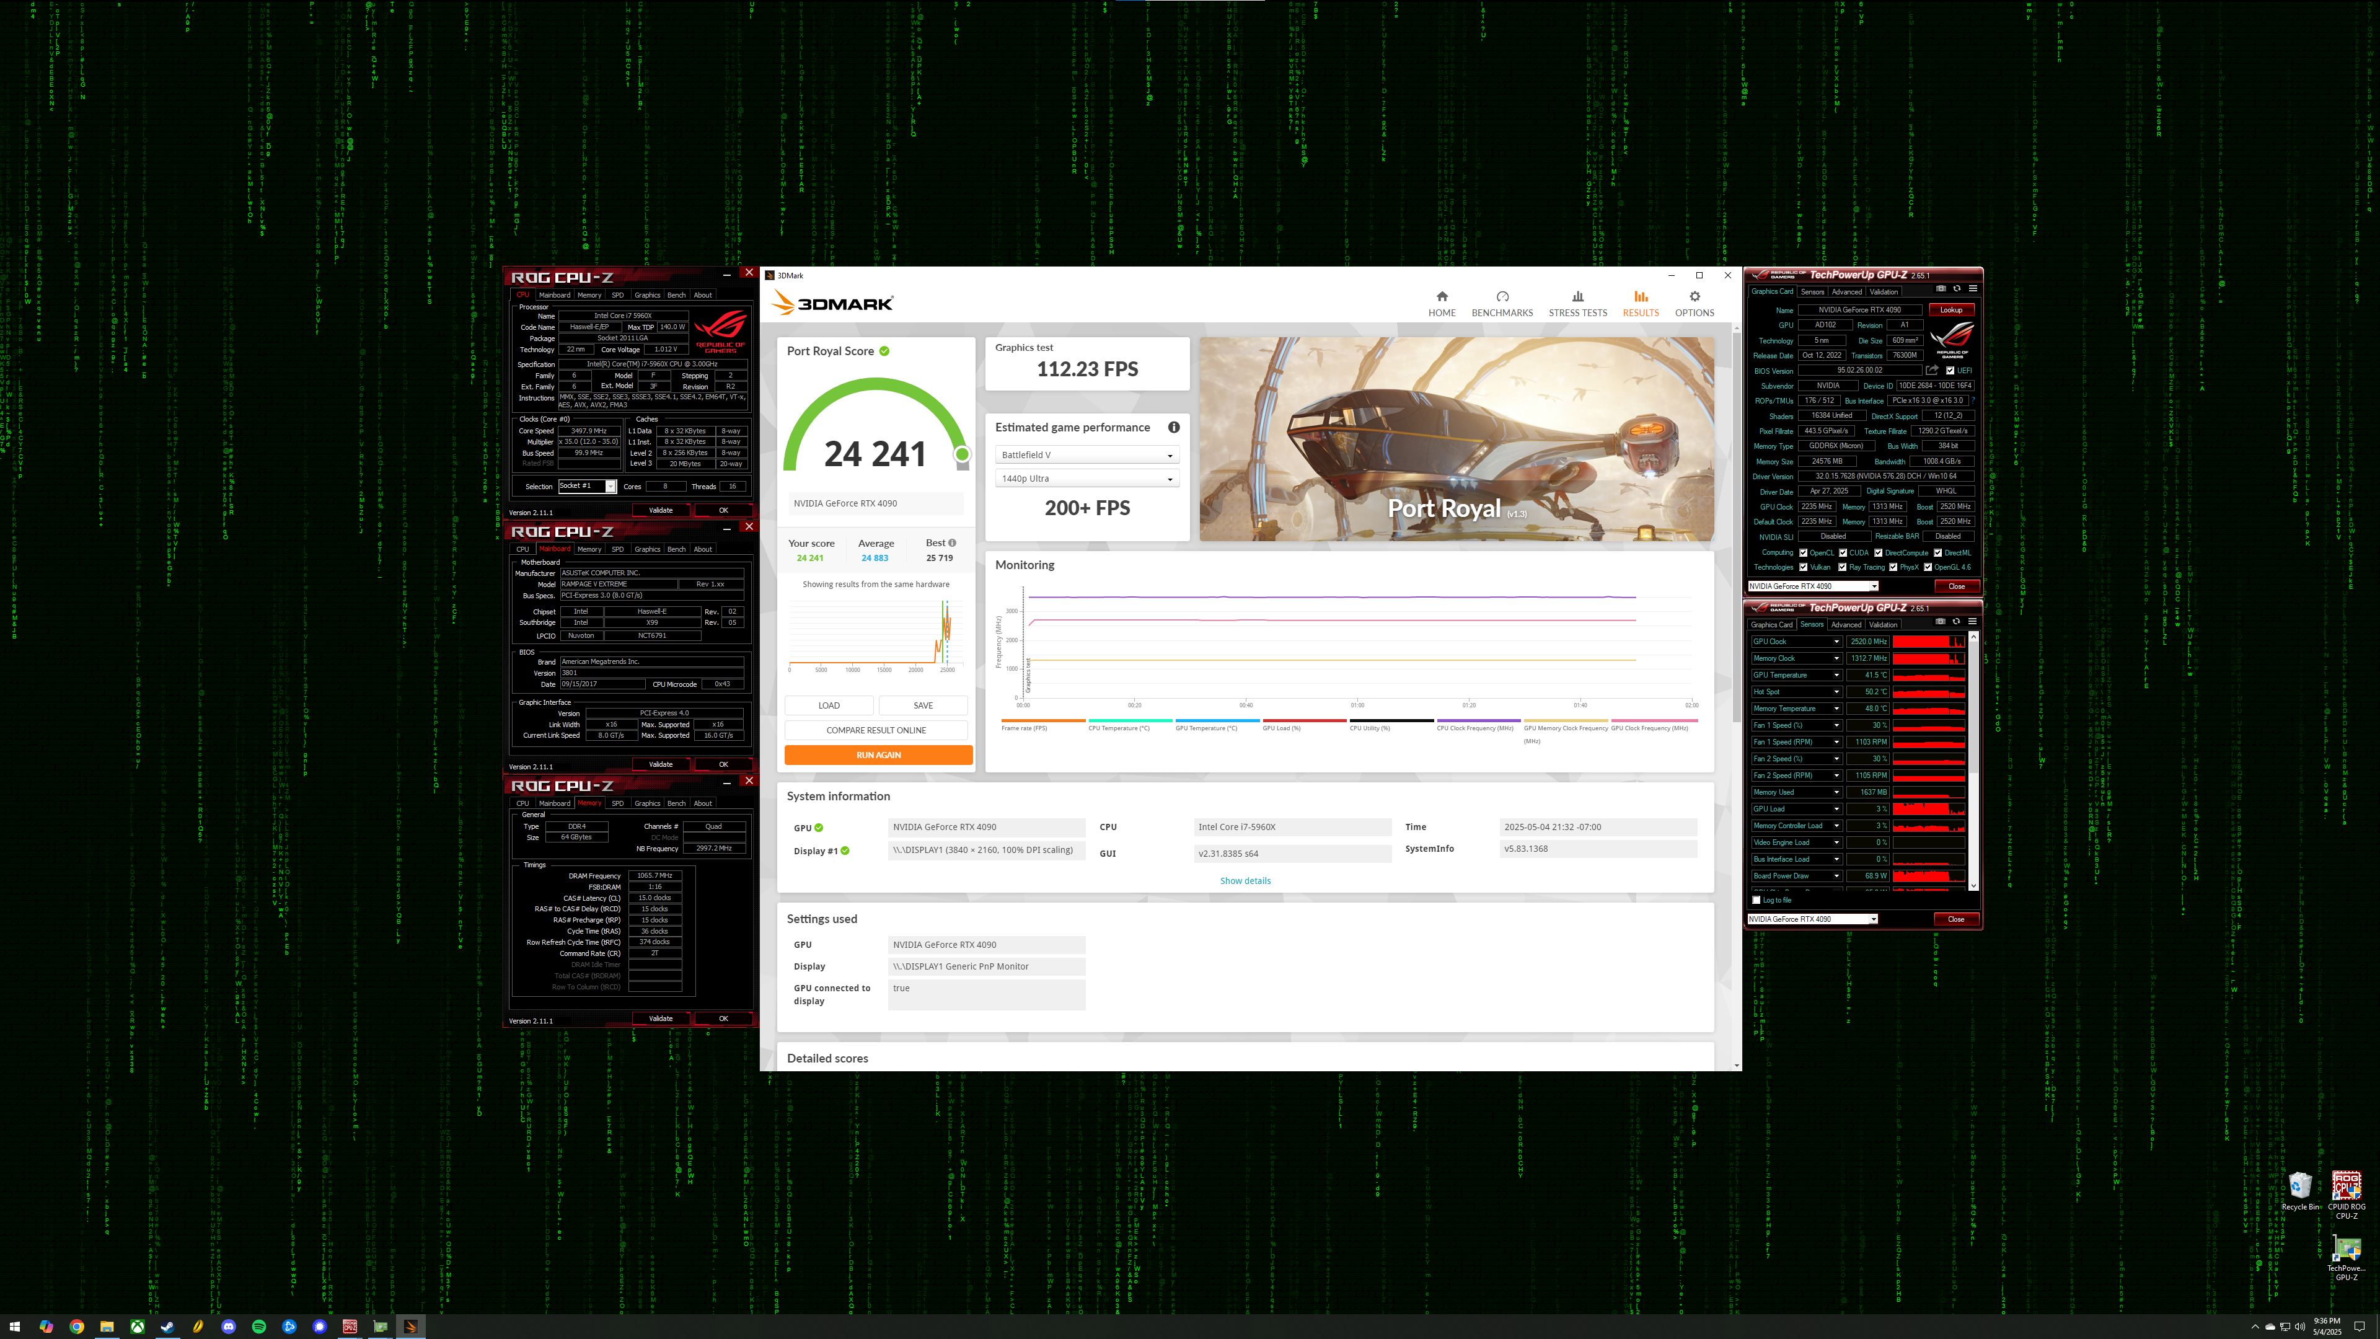
Task: Click the Port Royal preview image
Action: [x=1456, y=439]
